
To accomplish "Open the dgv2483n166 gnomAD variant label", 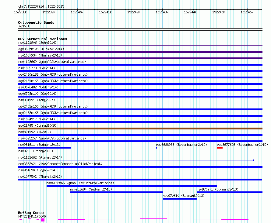I will (53, 113).
